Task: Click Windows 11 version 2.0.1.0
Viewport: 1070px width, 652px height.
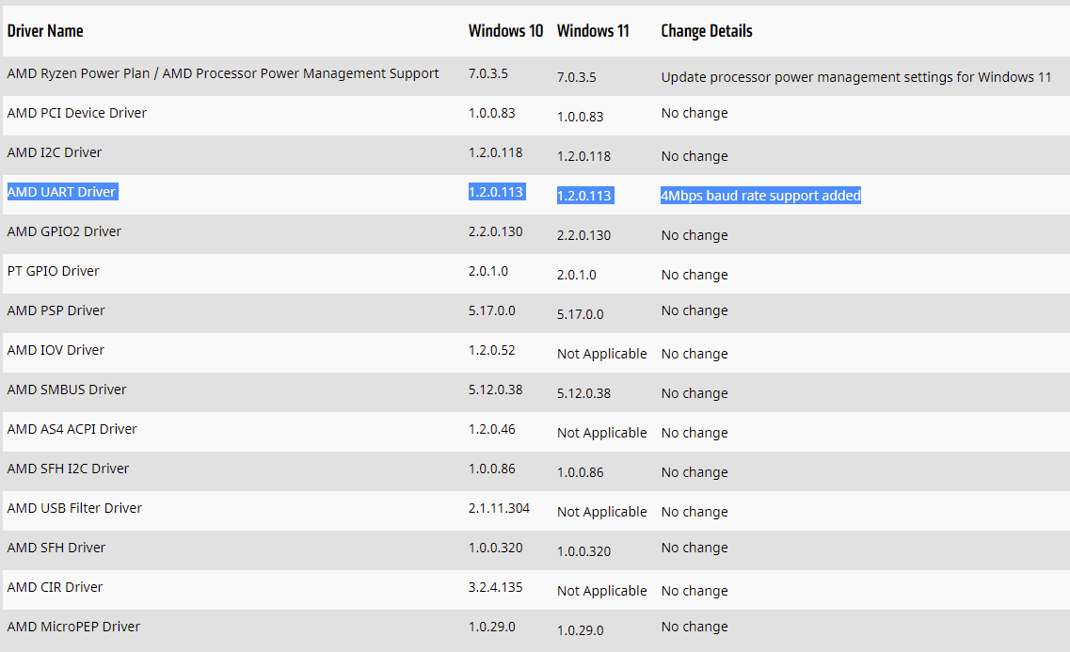Action: [x=577, y=275]
